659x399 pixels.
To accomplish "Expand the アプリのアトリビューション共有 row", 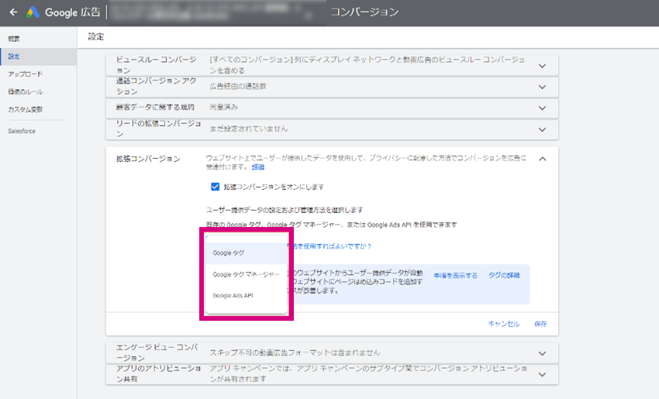I will point(542,374).
